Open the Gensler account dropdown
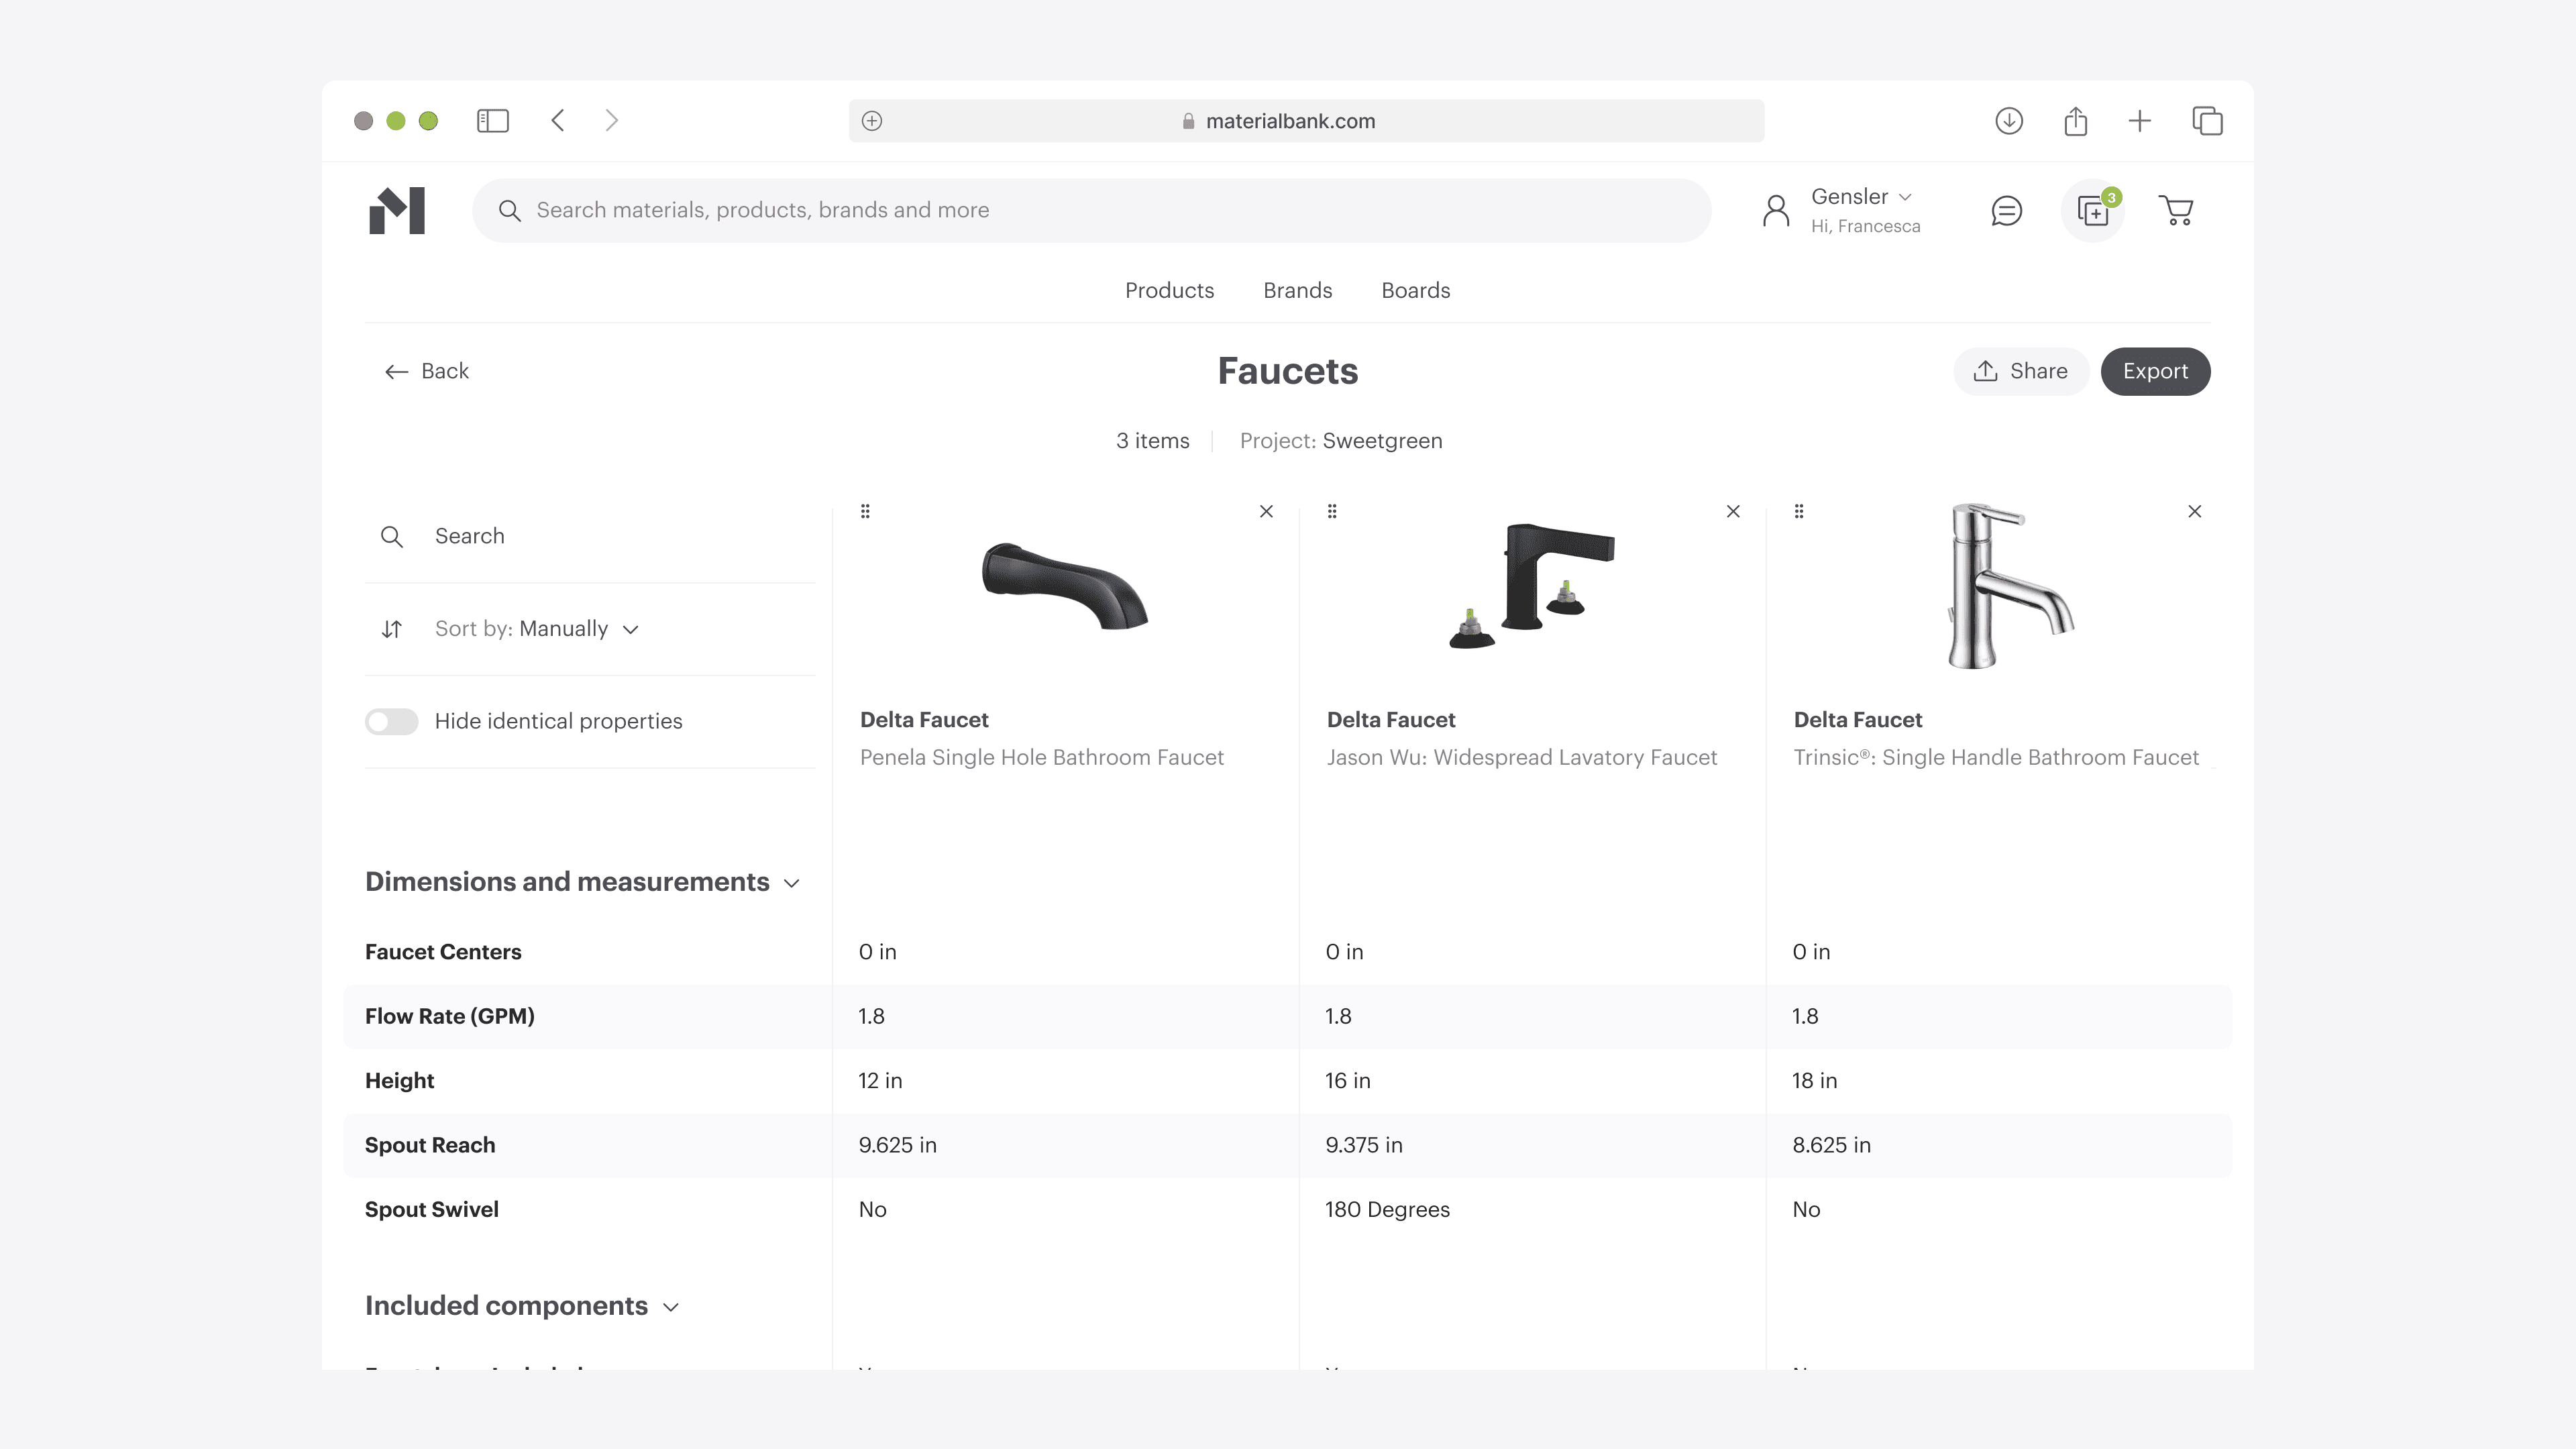This screenshot has height=1449, width=2576. point(1862,197)
